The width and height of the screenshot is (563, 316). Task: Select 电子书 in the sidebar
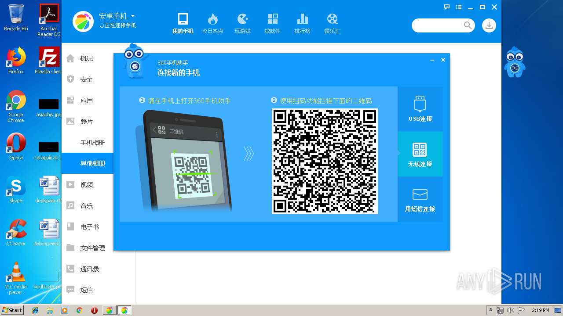pos(87,227)
